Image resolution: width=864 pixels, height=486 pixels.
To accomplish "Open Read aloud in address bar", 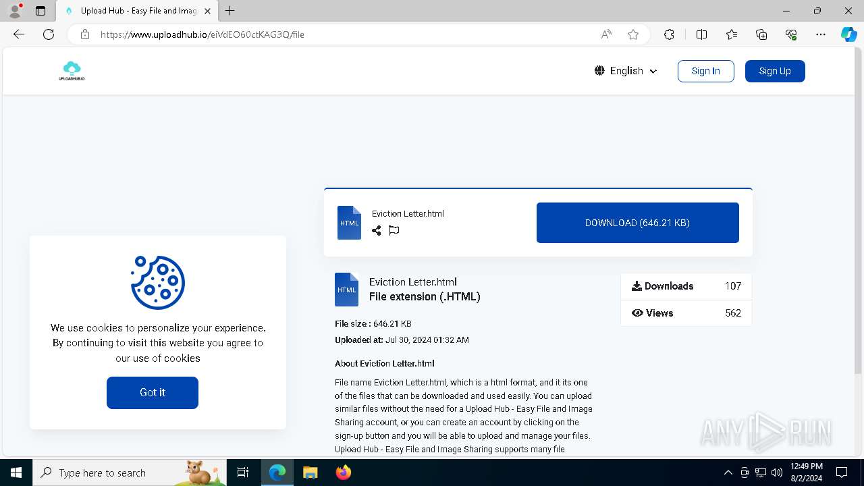I will 606,34.
